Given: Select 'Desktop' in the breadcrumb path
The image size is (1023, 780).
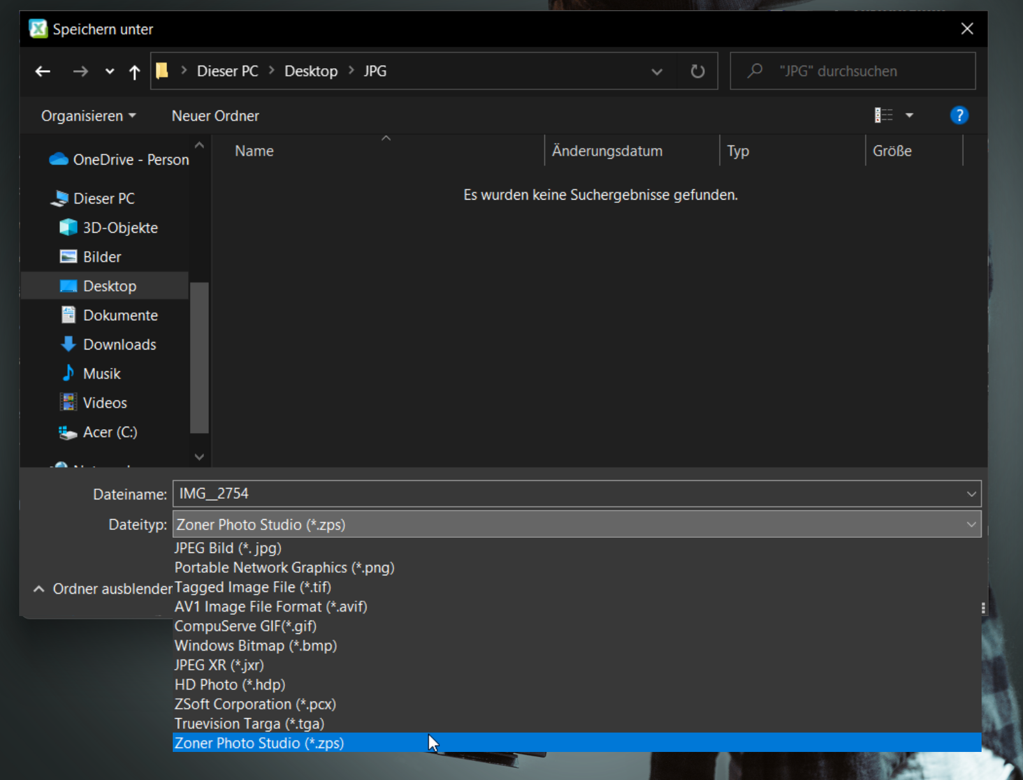Looking at the screenshot, I should coord(311,71).
